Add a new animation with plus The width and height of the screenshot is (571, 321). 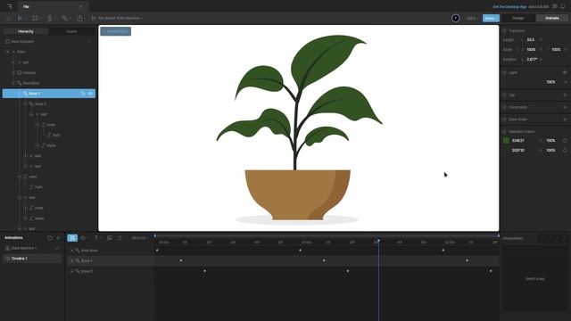pos(58,238)
